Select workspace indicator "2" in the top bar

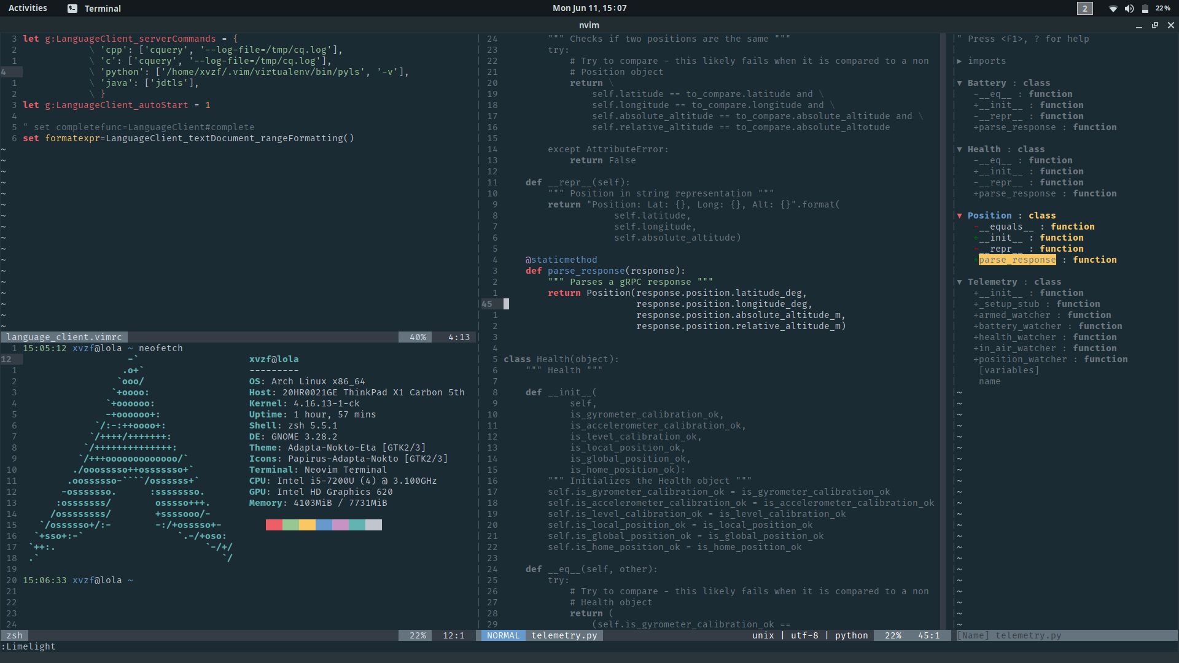1084,9
